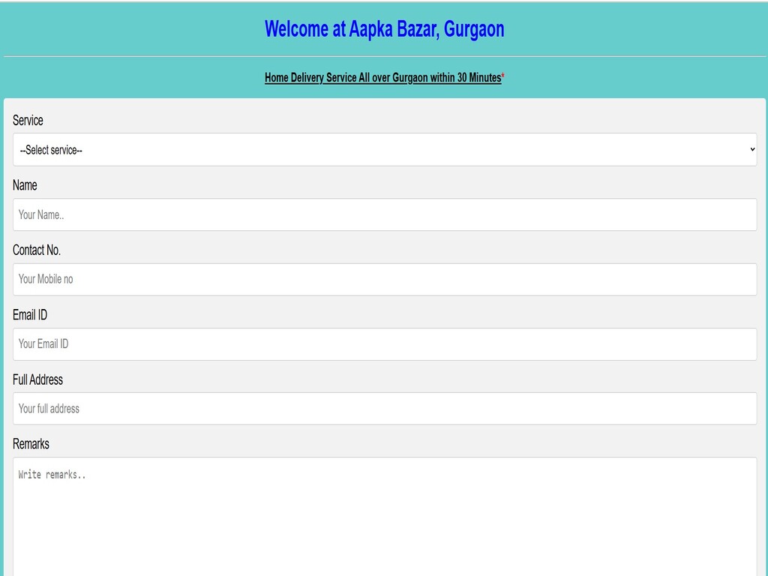This screenshot has width=768, height=576.
Task: Focus the Write remarks text area
Action: [x=384, y=517]
